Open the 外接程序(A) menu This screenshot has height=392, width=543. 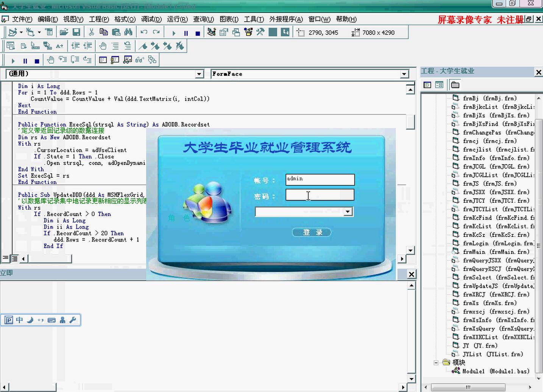click(x=286, y=19)
